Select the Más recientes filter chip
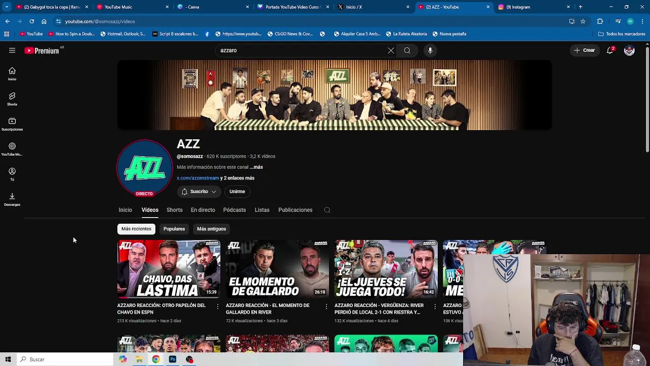Viewport: 650px width, 366px height. point(136,229)
